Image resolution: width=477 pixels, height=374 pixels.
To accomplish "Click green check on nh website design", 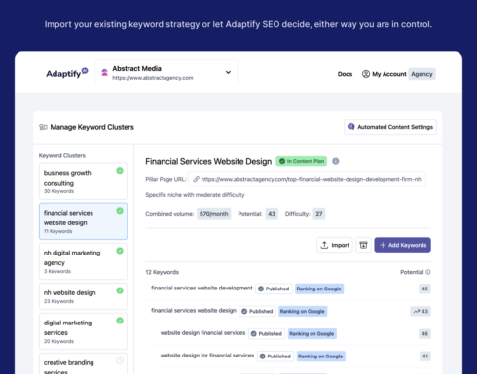I will click(120, 290).
